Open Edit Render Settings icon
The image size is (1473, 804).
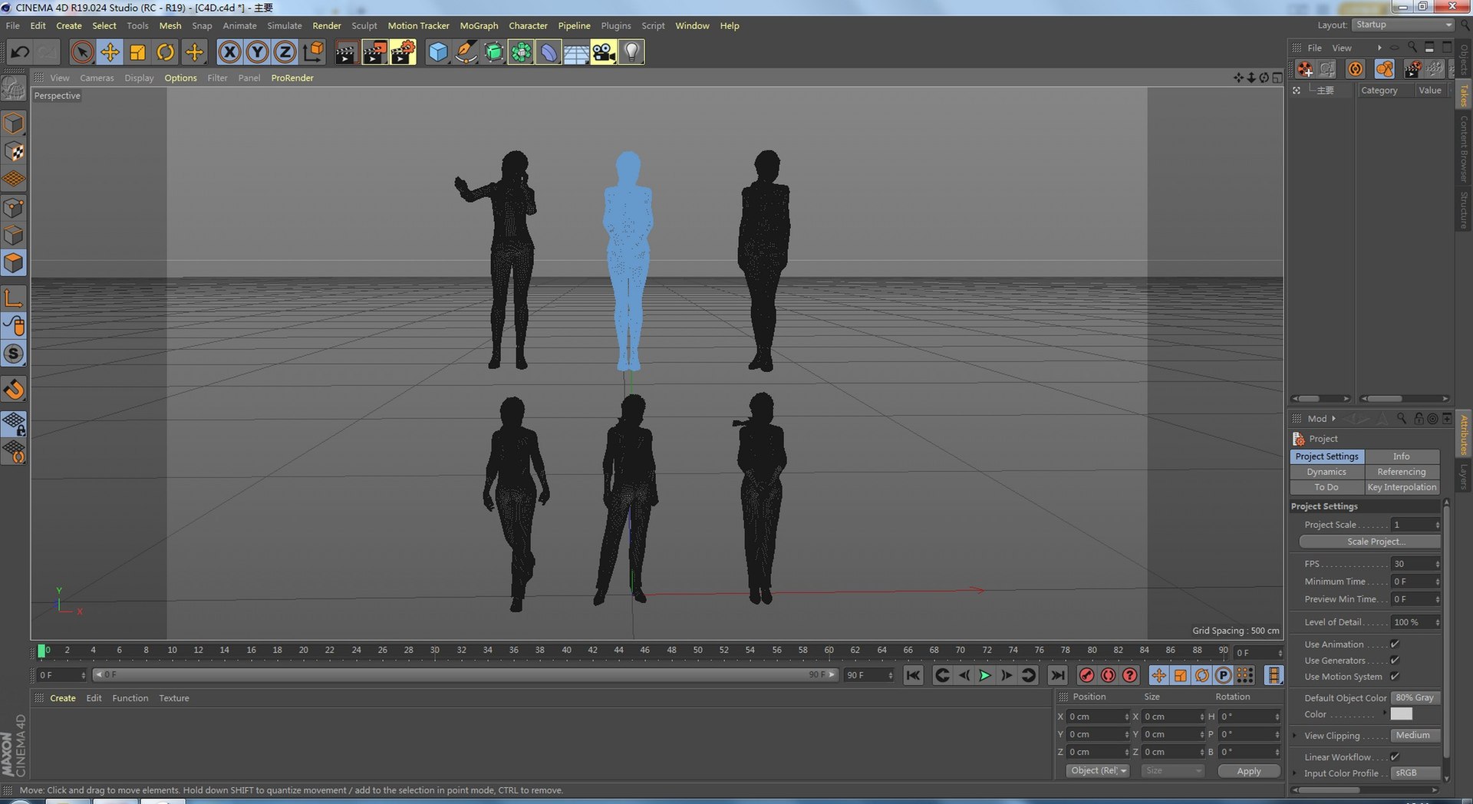pos(402,52)
